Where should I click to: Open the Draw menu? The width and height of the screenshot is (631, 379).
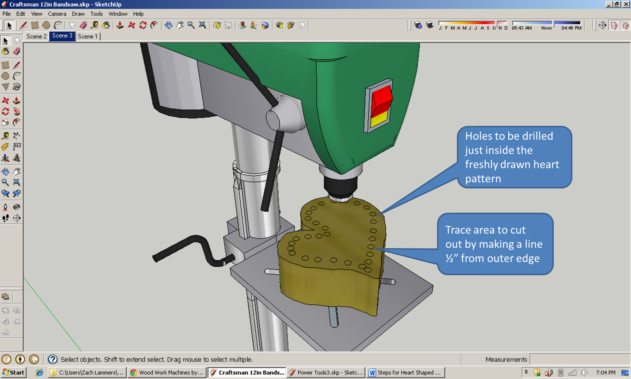pos(78,14)
